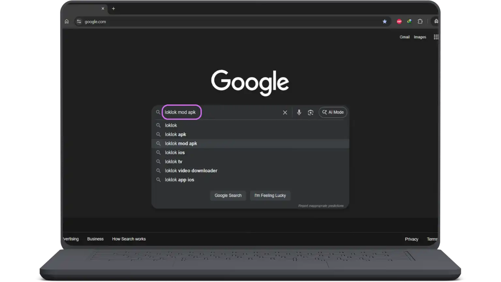Open the Images link
This screenshot has width=501, height=282.
click(420, 37)
